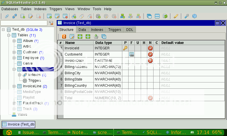
Task: Open the Tools menu
Action: 97,9
